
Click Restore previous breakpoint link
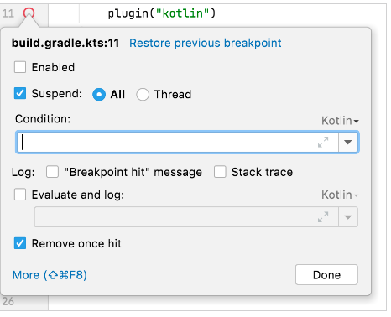(x=206, y=43)
